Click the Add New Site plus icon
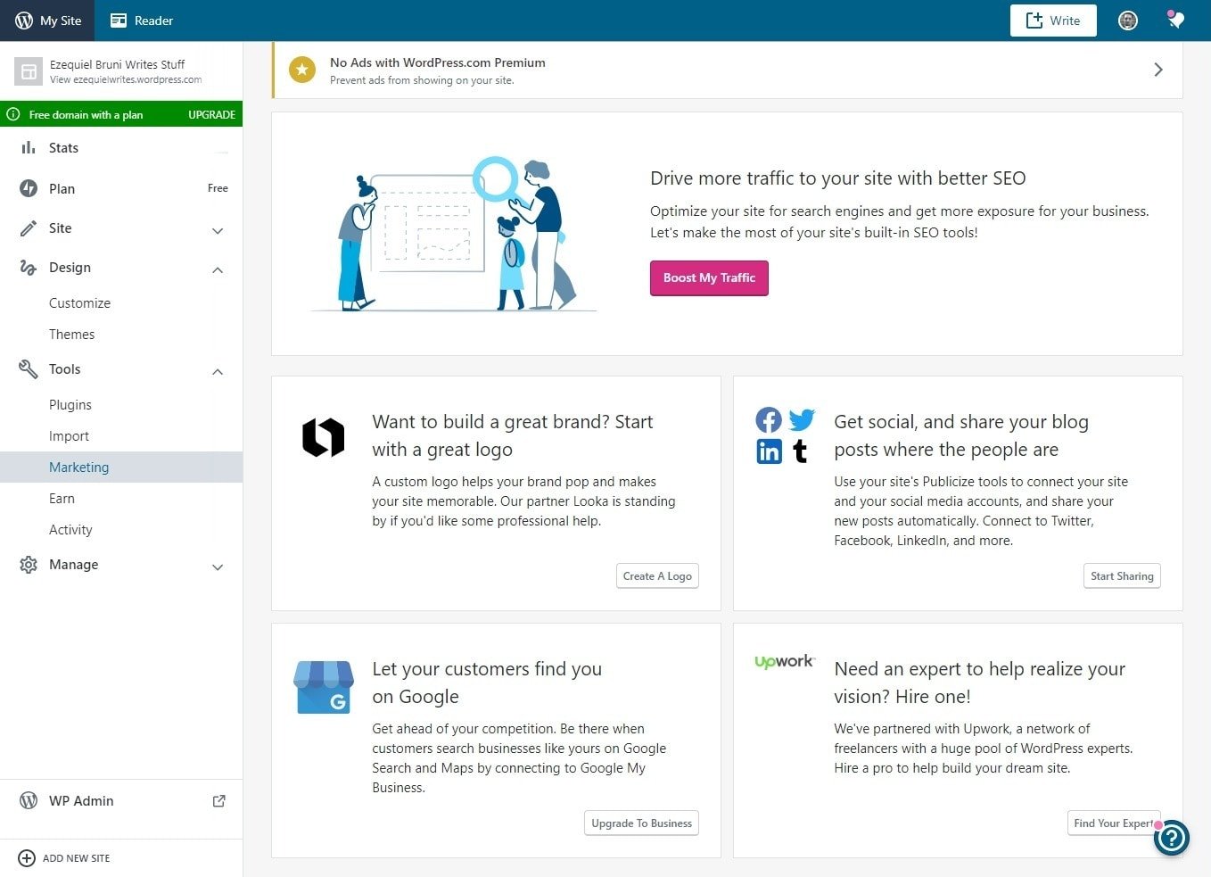This screenshot has height=877, width=1211. coord(27,858)
